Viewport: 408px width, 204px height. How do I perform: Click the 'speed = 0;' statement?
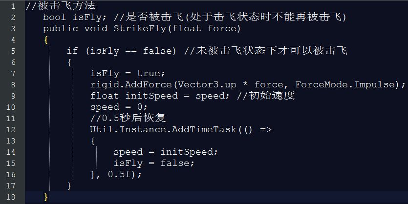[x=119, y=107]
